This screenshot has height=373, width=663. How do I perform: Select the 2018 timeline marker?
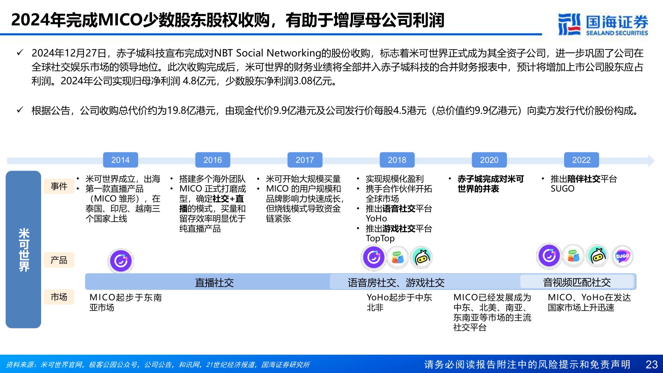(397, 160)
